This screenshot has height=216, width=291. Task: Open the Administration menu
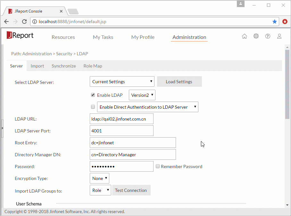(189, 37)
